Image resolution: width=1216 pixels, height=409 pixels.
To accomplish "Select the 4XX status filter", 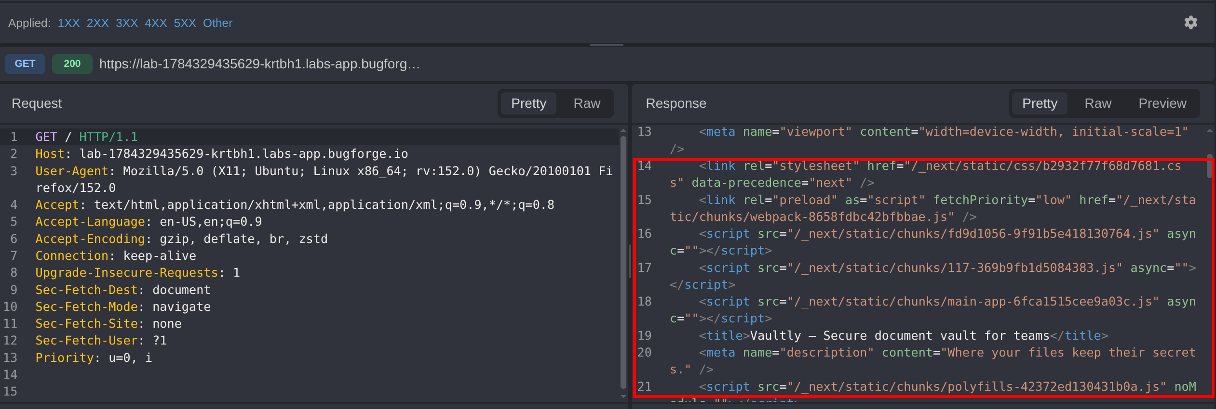I will click(x=156, y=23).
